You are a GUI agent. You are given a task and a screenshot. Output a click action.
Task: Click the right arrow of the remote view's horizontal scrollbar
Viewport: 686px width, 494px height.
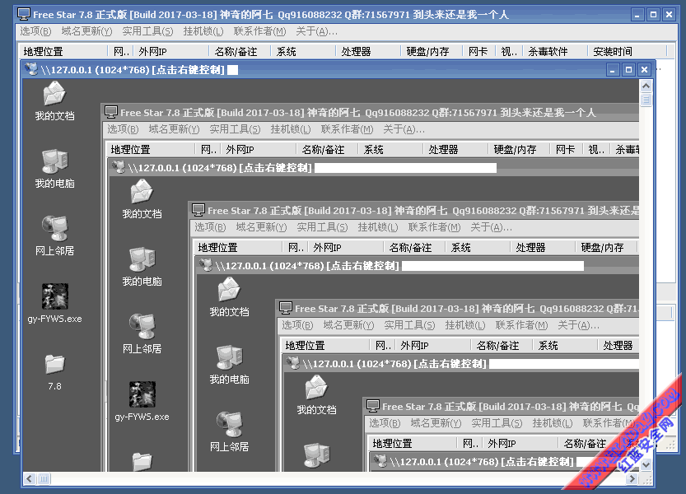632,478
